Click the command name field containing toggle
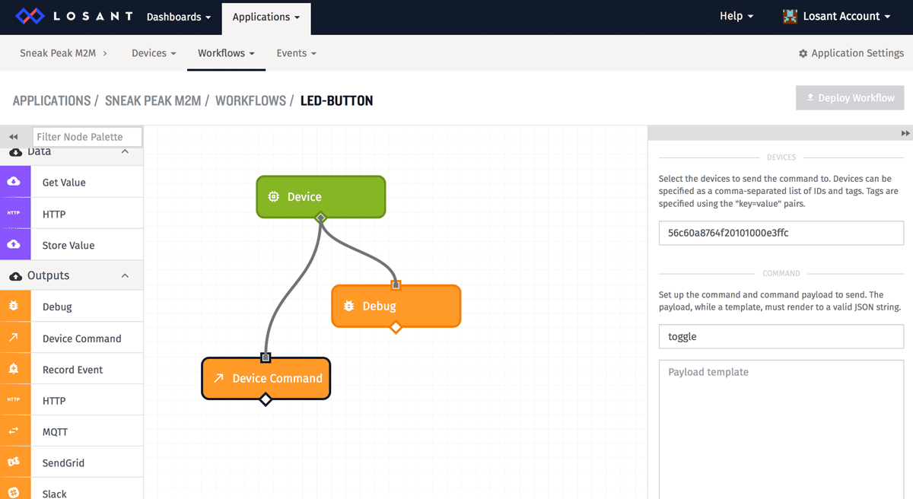 click(781, 336)
